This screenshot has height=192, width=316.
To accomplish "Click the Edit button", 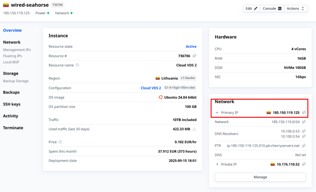I will point(251,8).
